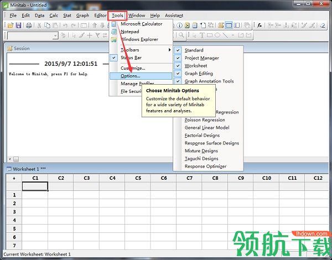Click the magnifying glass Zoom icon

(x=181, y=35)
